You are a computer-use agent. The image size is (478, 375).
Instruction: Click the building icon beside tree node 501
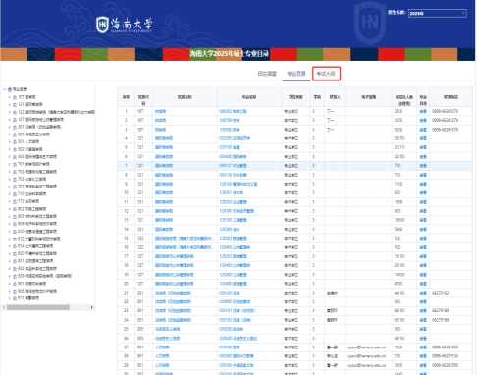pos(15,141)
